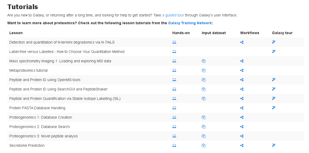
Task: Open input dataset icon for Secretome Prediction
Action: (204, 145)
